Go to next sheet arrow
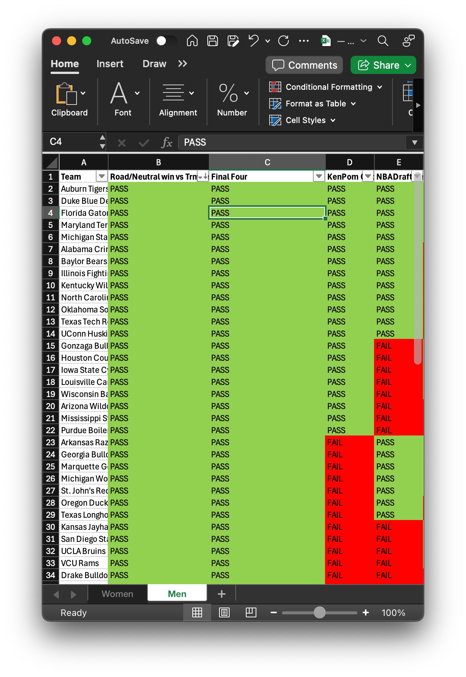The image size is (466, 677). [x=74, y=594]
